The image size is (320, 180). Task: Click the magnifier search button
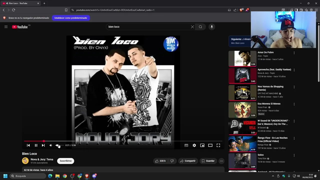[200, 27]
